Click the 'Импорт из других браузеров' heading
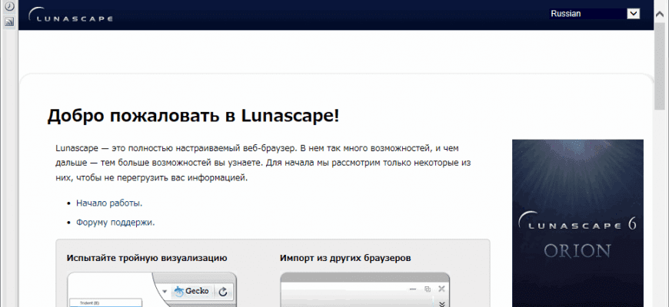 click(x=345, y=258)
